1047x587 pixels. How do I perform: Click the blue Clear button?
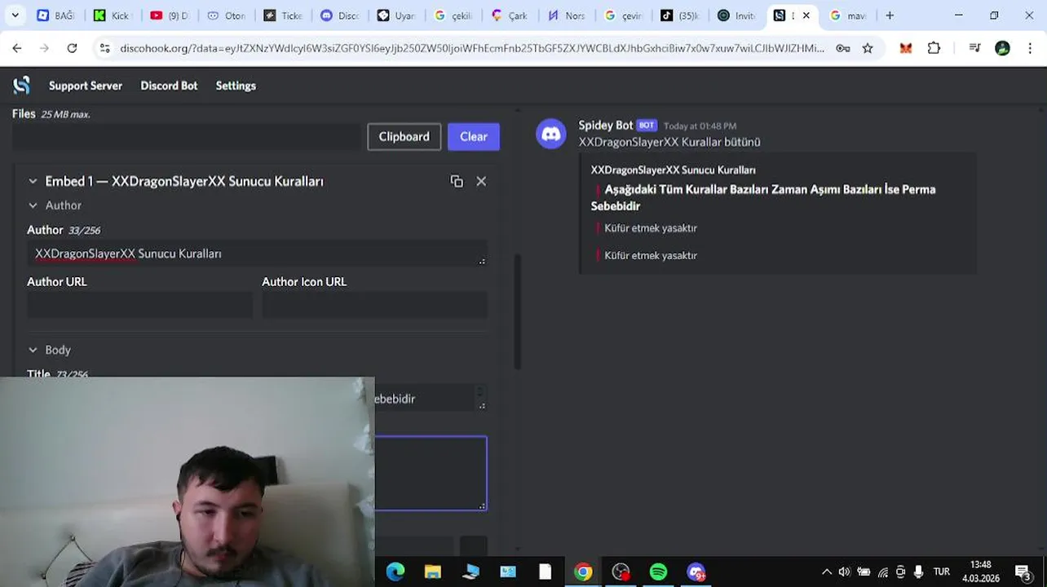[x=474, y=137]
